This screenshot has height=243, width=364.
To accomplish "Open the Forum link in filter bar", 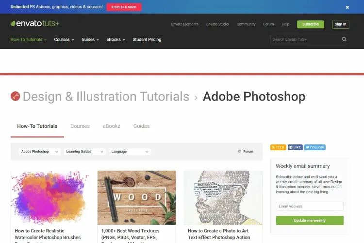I will pyautogui.click(x=246, y=151).
